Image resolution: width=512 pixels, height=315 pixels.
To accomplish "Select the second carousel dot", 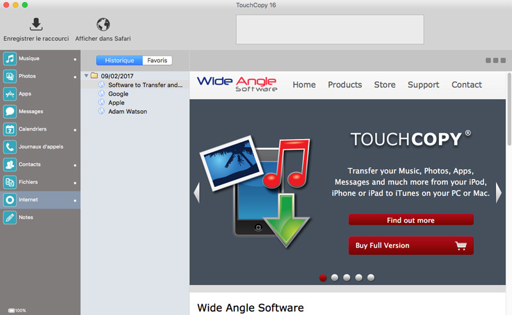I will point(335,278).
